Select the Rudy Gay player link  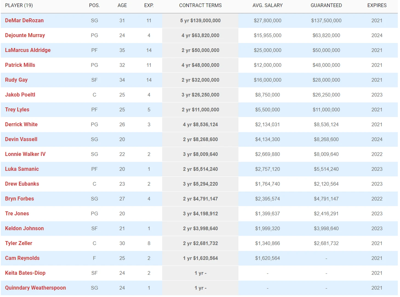(16, 80)
